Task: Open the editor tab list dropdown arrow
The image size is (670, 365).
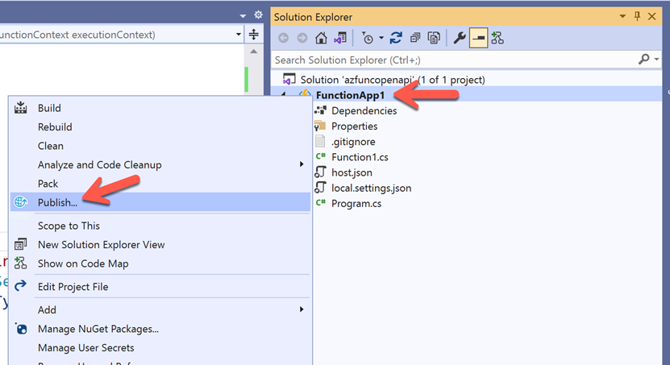Action: pyautogui.click(x=243, y=16)
